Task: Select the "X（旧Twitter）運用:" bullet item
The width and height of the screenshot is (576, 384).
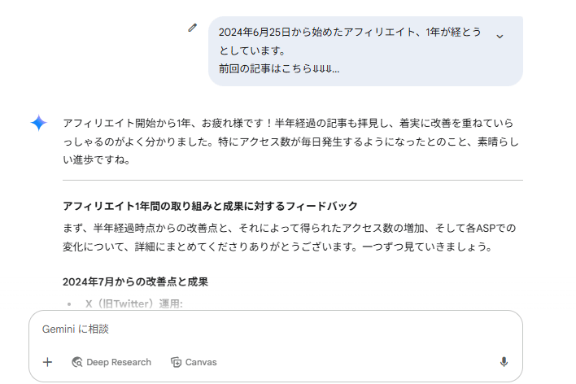Action: [x=133, y=304]
